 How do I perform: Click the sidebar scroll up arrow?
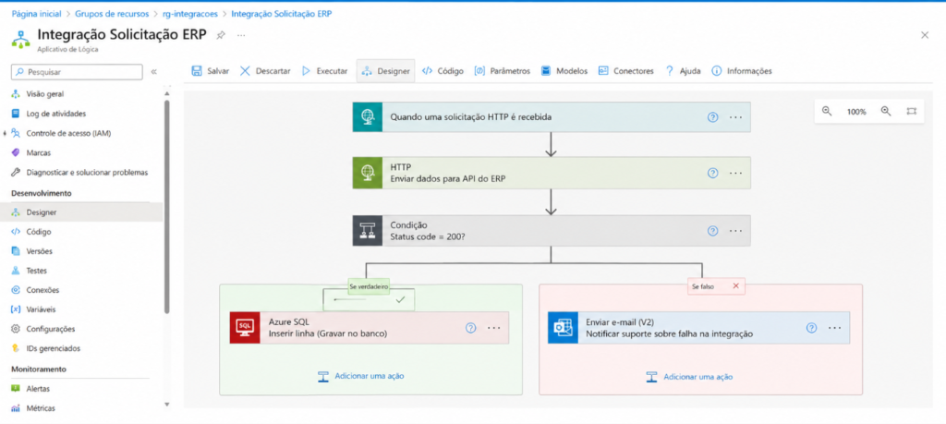click(167, 94)
